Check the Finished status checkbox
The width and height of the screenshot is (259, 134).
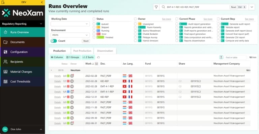point(94,37)
